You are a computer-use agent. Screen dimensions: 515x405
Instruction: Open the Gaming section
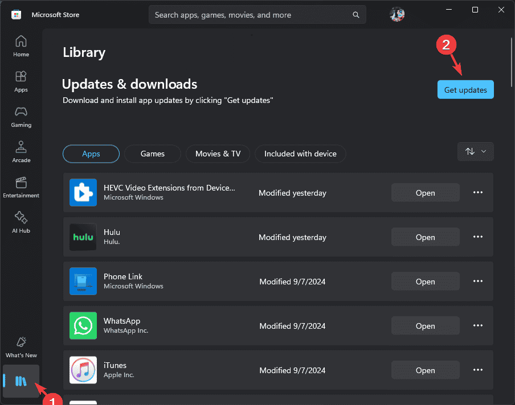(21, 117)
